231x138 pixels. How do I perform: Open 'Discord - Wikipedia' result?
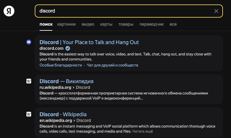click(x=63, y=114)
